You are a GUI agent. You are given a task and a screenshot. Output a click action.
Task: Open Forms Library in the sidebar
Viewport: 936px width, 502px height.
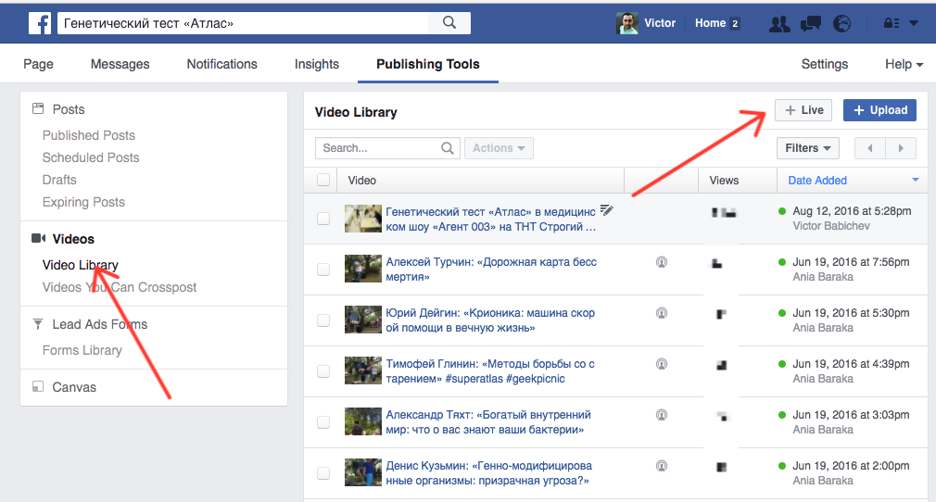tap(82, 350)
